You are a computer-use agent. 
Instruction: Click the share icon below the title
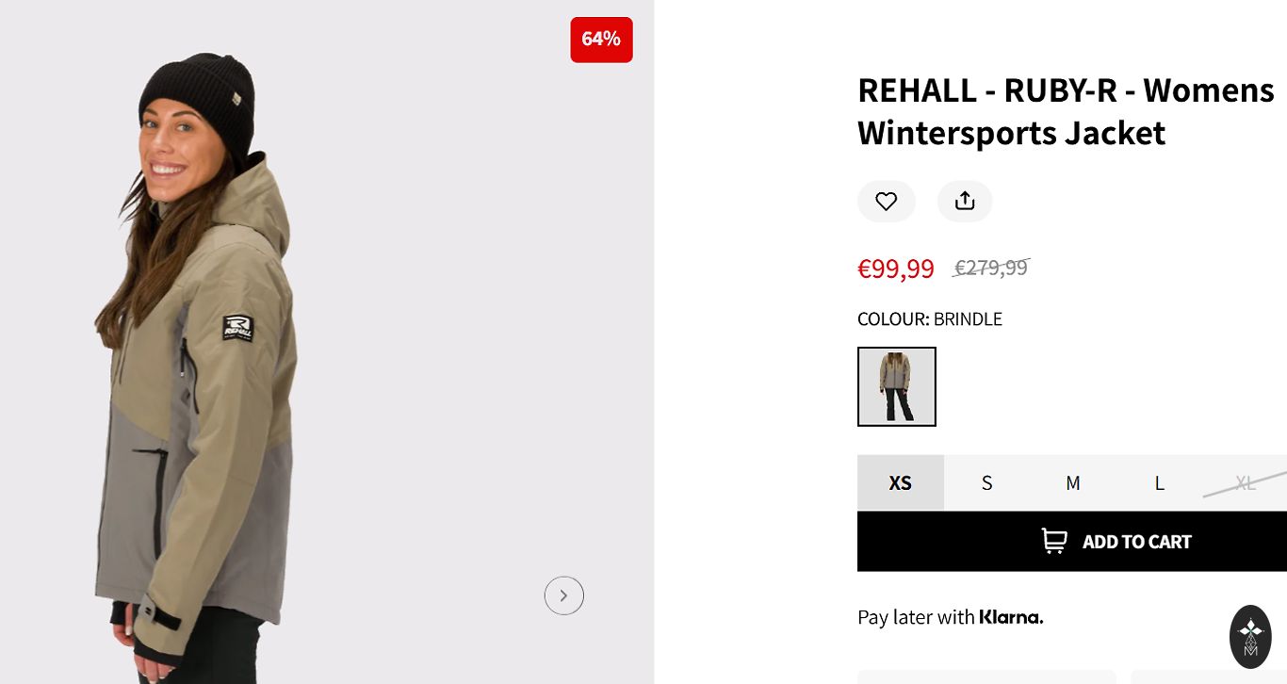[x=964, y=201]
